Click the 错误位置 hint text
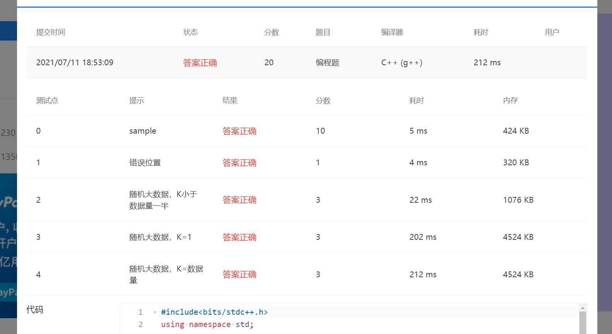612x334 pixels. 145,163
